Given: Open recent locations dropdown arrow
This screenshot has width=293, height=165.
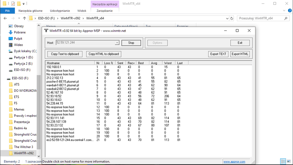Looking at the screenshot, I should tap(18, 18).
